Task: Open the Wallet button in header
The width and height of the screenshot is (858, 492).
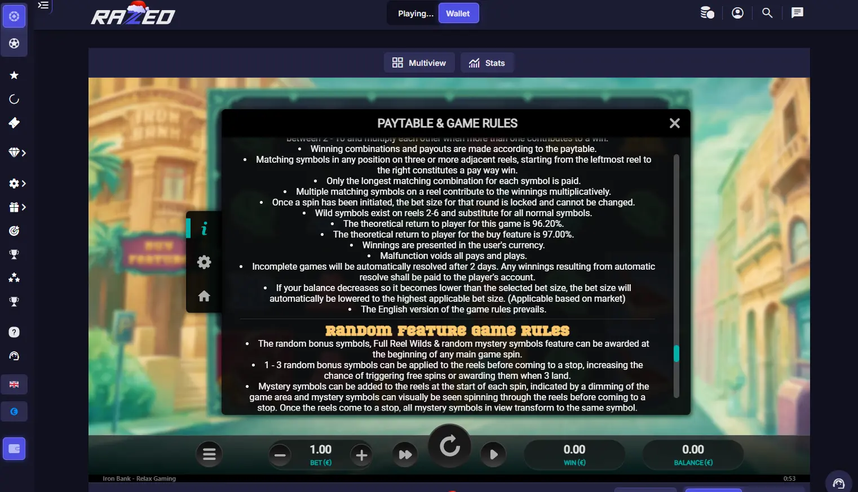Action: [x=458, y=14]
